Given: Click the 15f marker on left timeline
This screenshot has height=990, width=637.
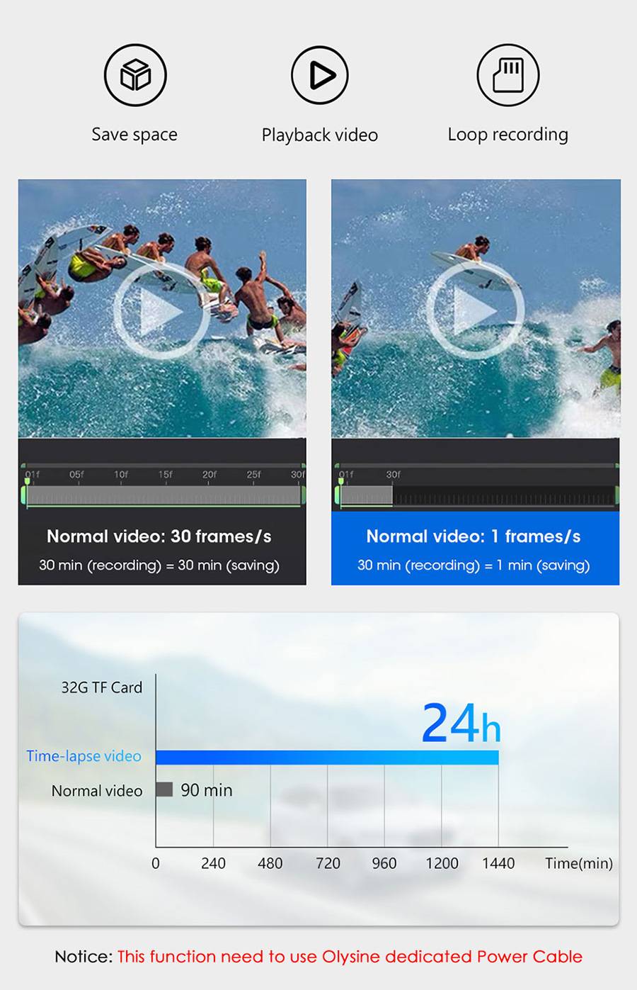Looking at the screenshot, I should point(165,474).
